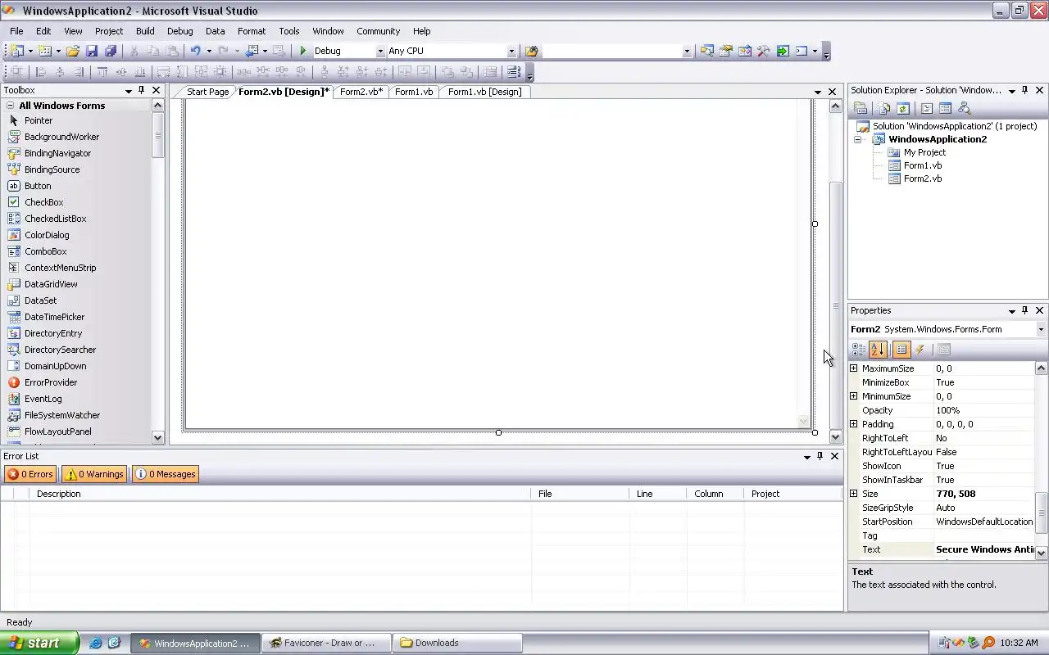This screenshot has width=1049, height=655.
Task: Open the Build menu
Action: coord(145,31)
